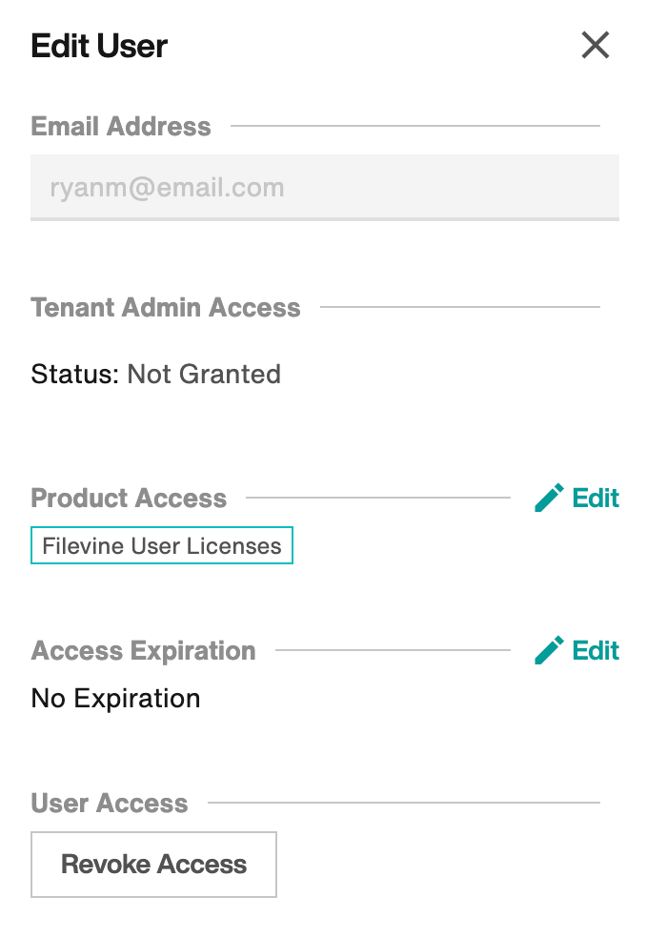Image resolution: width=646 pixels, height=938 pixels.
Task: Click the No Expiration text
Action: (116, 698)
